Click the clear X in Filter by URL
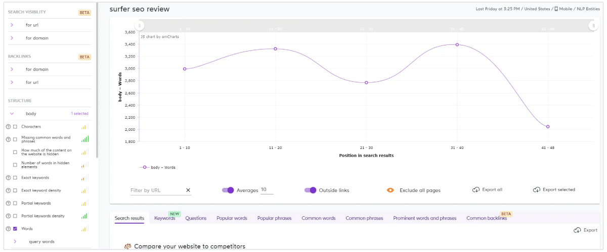This screenshot has height=252, width=607. point(188,190)
